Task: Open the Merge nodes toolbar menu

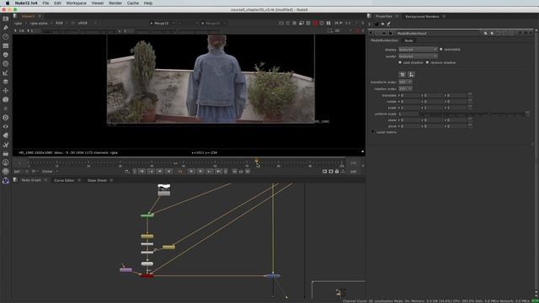Action: coord(6,82)
